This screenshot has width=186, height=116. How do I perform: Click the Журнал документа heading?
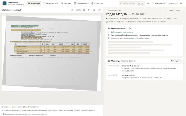pos(119,61)
